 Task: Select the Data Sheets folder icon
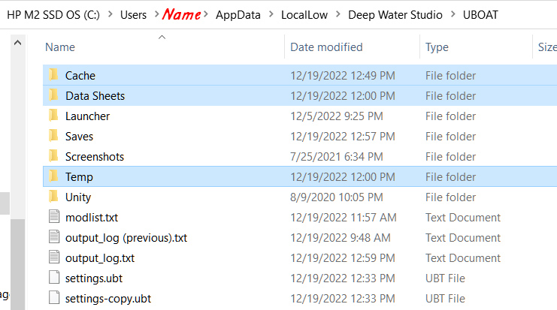tap(53, 95)
